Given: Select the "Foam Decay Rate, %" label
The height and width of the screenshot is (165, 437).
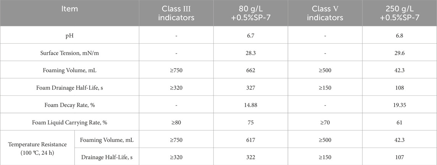Looking at the screenshot, I should coord(69,105).
